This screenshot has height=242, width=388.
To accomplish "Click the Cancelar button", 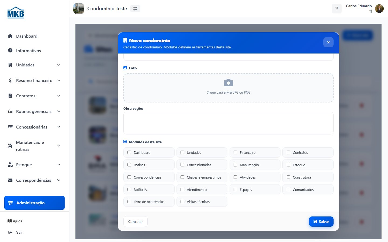I will pos(136,222).
